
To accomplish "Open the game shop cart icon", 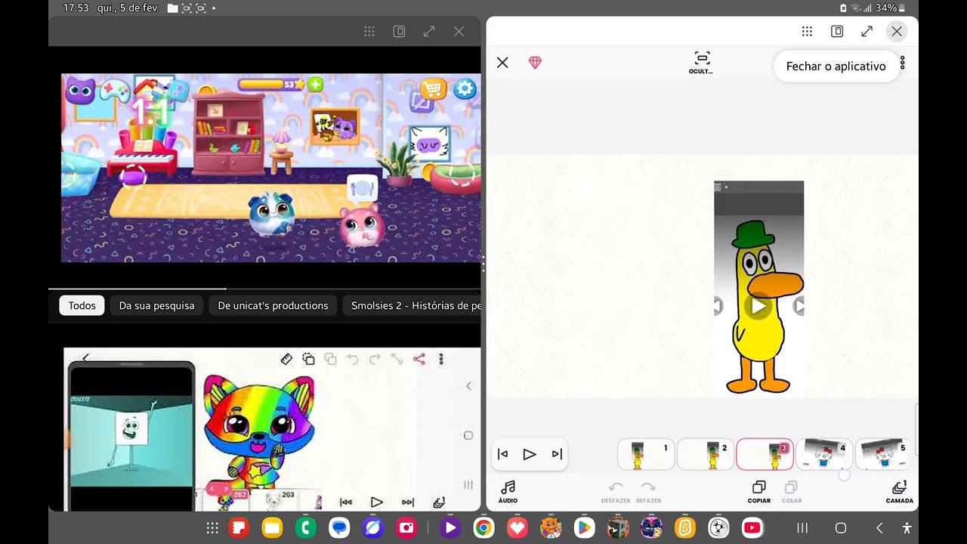I will [432, 89].
